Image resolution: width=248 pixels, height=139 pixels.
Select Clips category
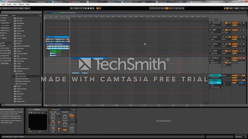(x=3, y=36)
